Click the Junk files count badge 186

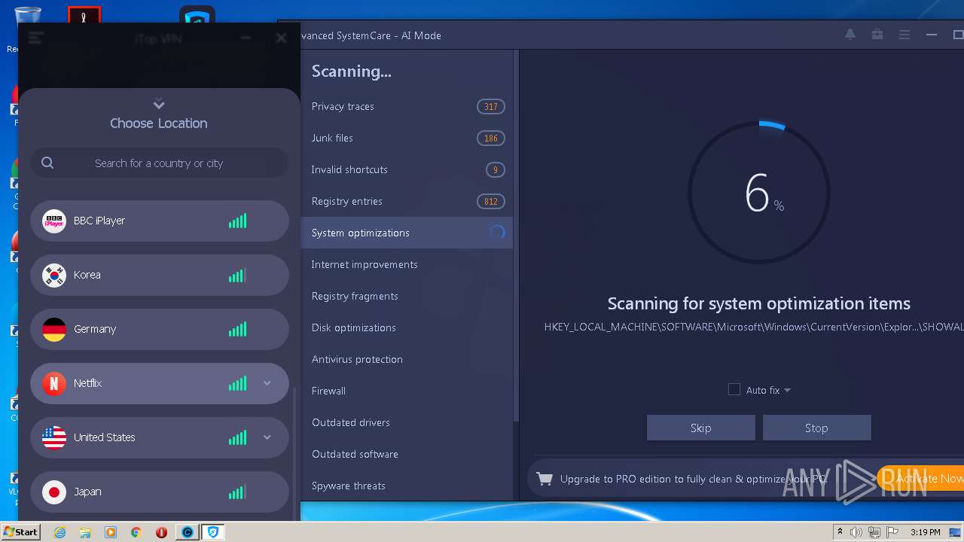(491, 138)
